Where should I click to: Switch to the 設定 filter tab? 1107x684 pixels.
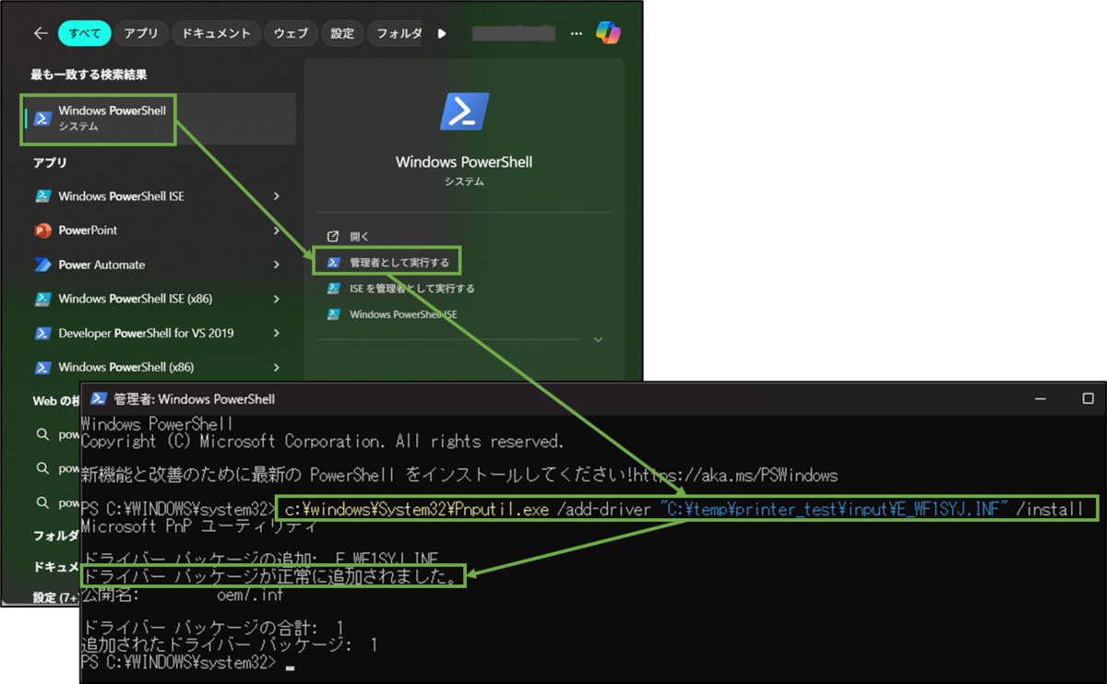point(342,33)
